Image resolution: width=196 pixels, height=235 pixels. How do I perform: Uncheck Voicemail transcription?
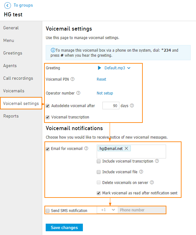pos(48,117)
